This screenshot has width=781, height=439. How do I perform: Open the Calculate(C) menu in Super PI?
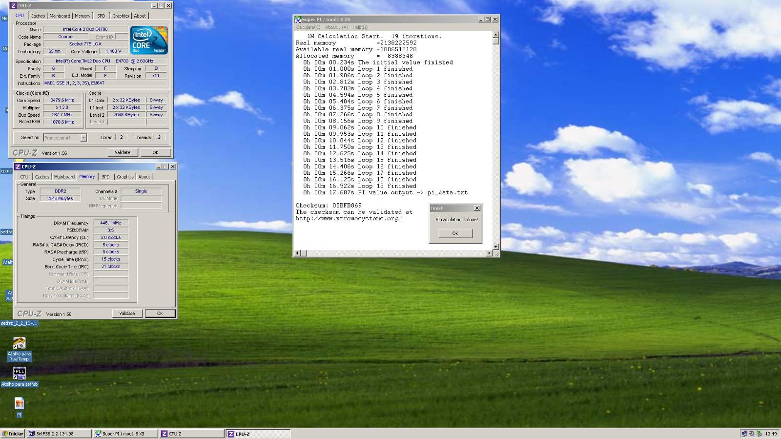pyautogui.click(x=308, y=27)
